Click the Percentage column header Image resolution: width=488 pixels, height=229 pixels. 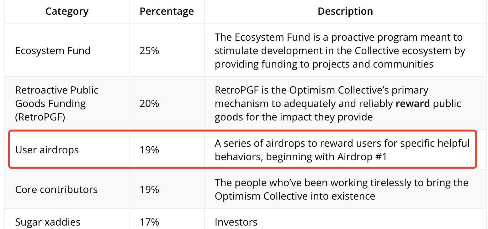(x=167, y=11)
